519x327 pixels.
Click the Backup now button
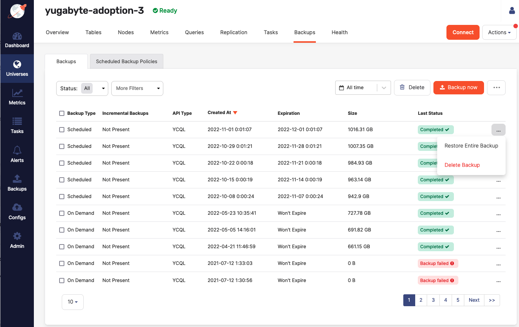458,88
